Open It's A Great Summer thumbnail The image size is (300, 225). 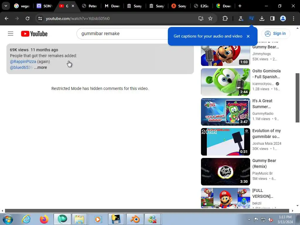point(225,112)
